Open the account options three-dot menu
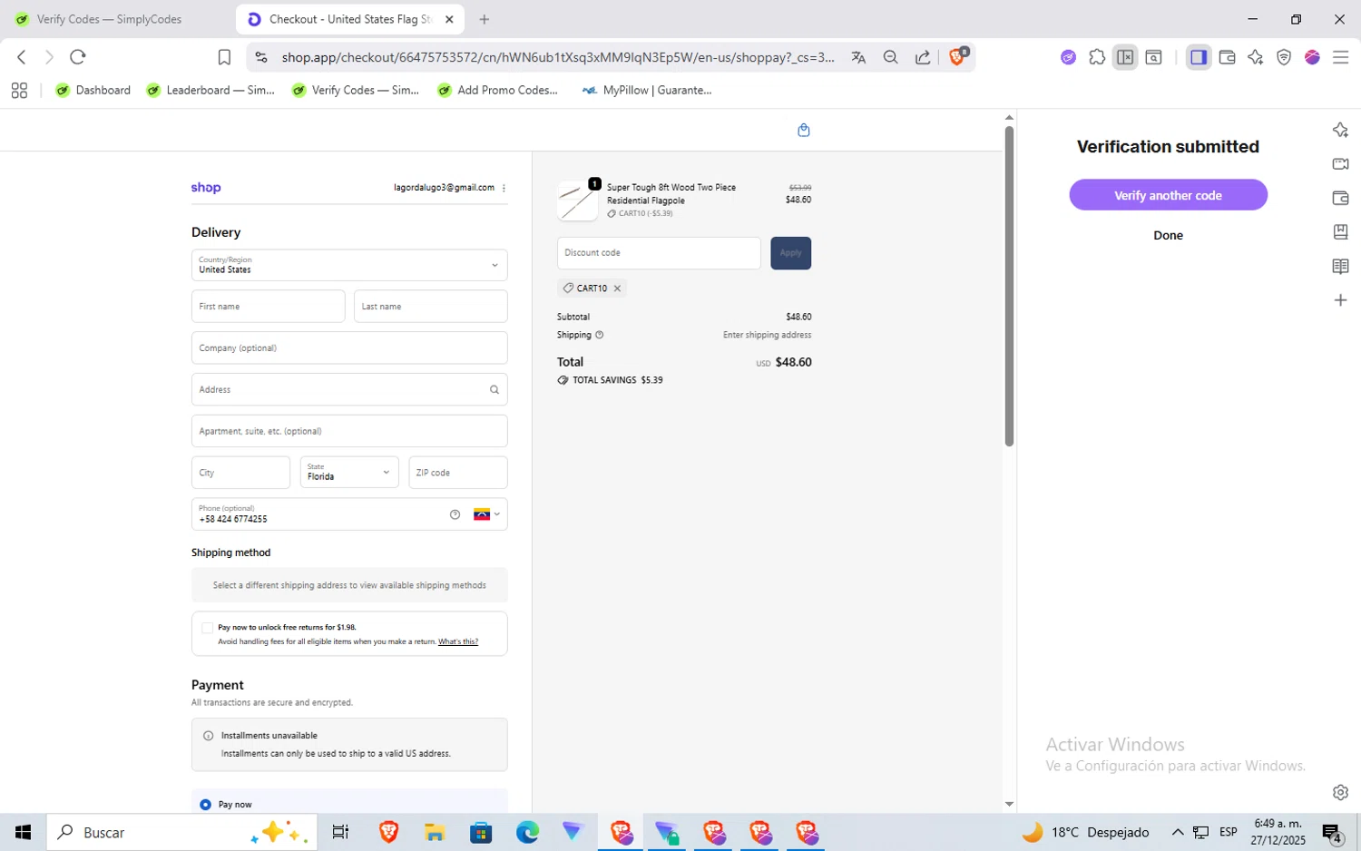 504,188
